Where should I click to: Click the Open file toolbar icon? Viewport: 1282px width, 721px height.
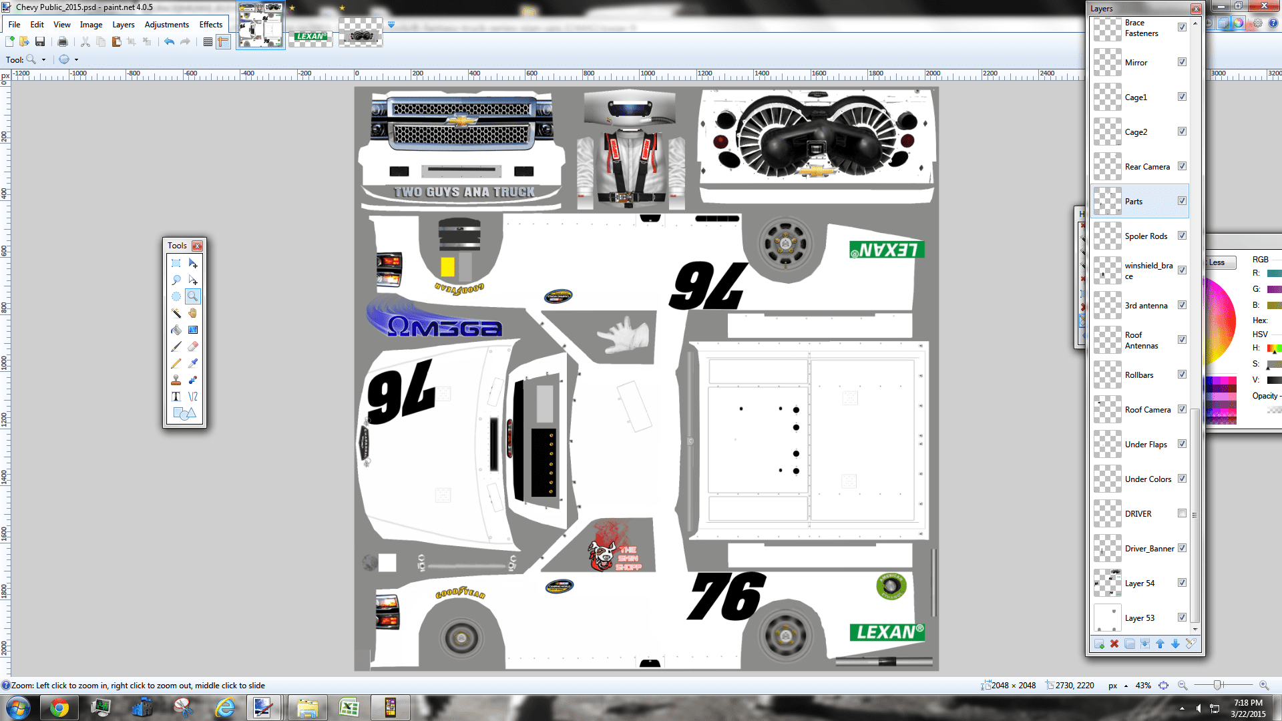point(25,41)
